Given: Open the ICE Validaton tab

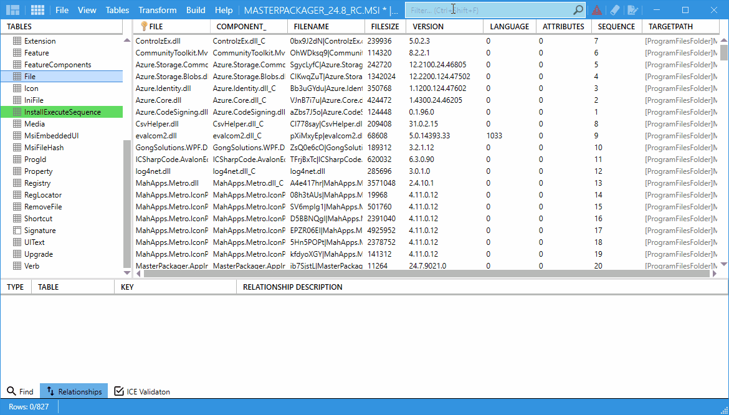Looking at the screenshot, I should click(x=142, y=391).
